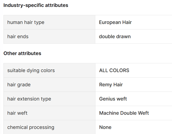Click the Remy Hair value

click(x=111, y=85)
